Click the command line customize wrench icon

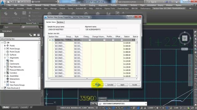tap(96, 104)
